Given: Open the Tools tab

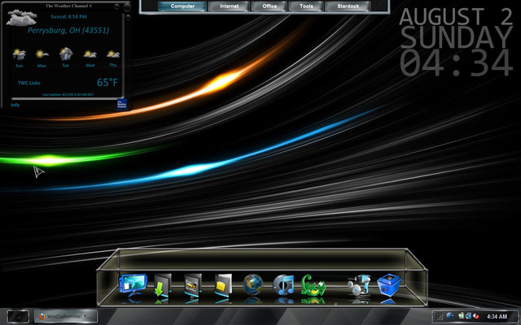Looking at the screenshot, I should coord(306,6).
